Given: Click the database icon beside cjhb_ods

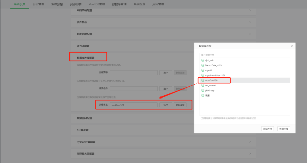Looking at the screenshot, I should tap(203, 60).
